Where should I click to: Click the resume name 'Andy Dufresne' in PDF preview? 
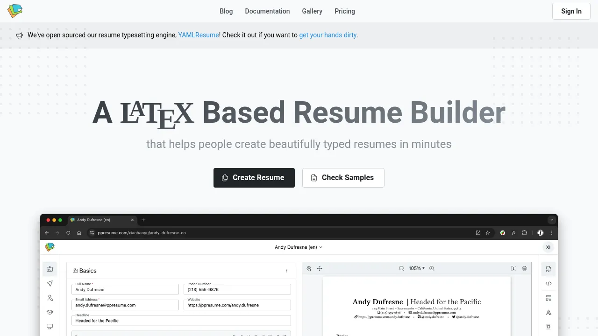click(377, 302)
